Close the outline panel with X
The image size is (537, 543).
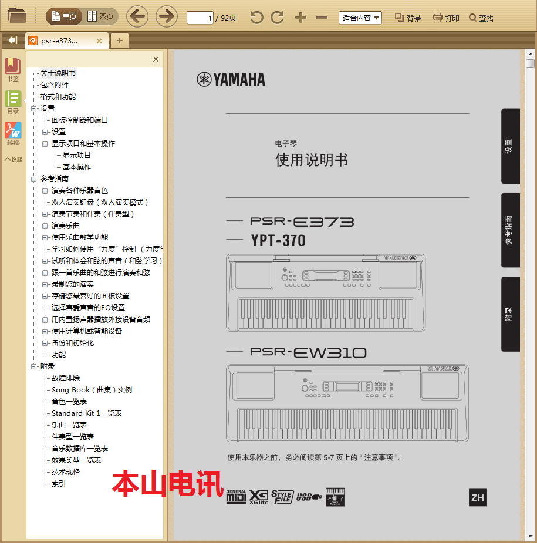point(156,59)
